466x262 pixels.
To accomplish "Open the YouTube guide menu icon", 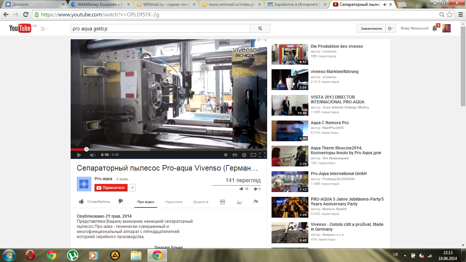I will pyautogui.click(x=44, y=29).
